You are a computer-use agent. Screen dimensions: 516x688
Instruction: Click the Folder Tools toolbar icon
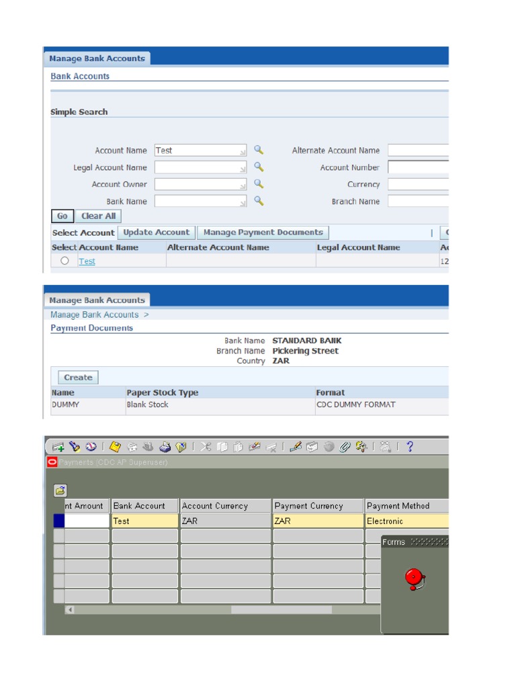(361, 447)
